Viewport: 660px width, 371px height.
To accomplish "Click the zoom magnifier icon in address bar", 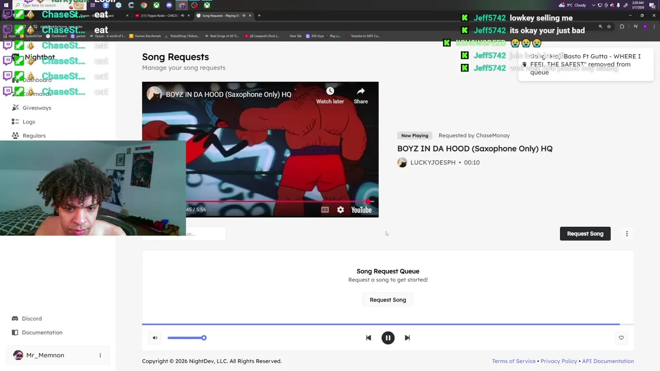I will [600, 26].
